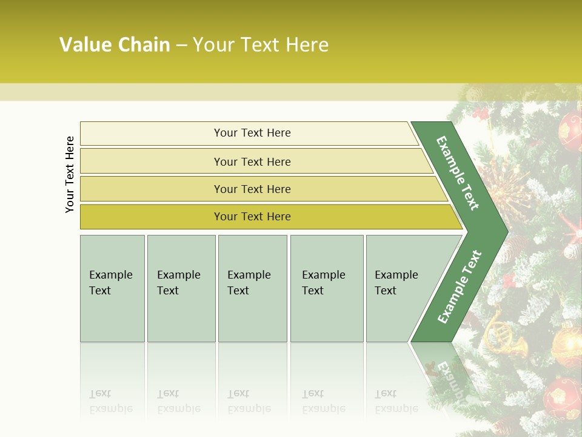
Task: Select the first 'Example Text' box
Action: (112, 288)
